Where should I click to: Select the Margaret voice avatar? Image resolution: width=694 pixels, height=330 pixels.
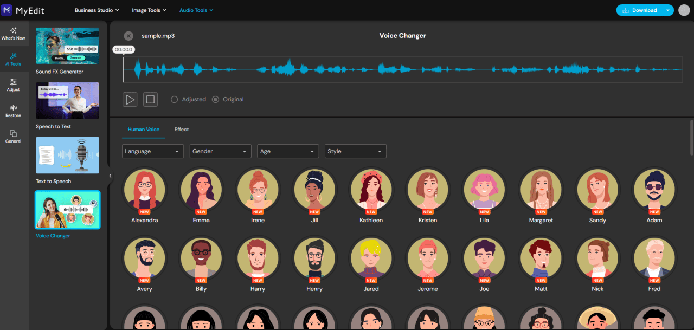click(x=541, y=189)
